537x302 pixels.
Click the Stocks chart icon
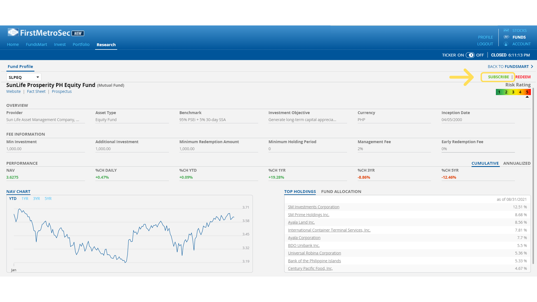point(506,30)
